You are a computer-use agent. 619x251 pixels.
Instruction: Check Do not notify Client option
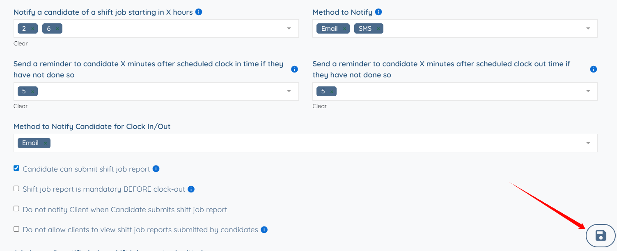pos(16,208)
